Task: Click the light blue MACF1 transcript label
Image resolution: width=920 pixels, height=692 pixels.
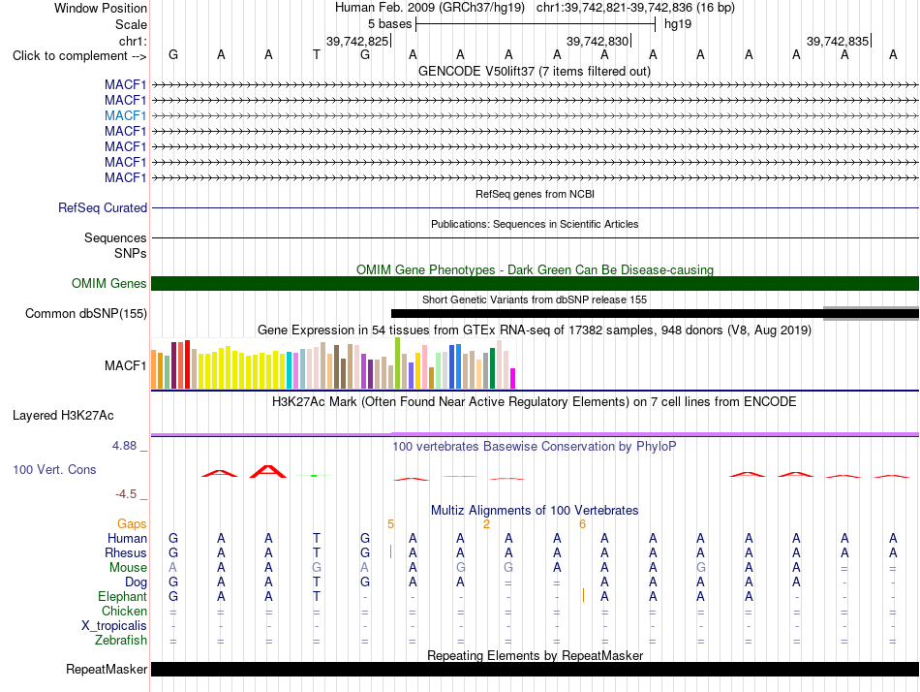Action: (125, 115)
